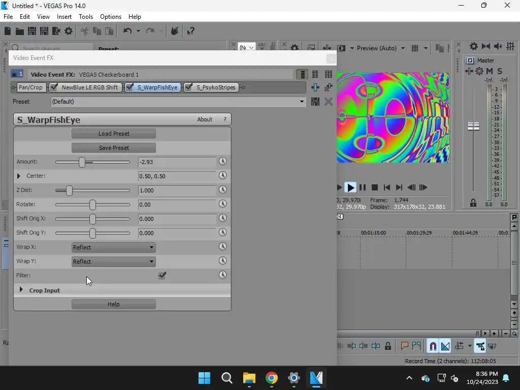
Task: Click the animate clock icon for Filter
Action: tap(222, 275)
